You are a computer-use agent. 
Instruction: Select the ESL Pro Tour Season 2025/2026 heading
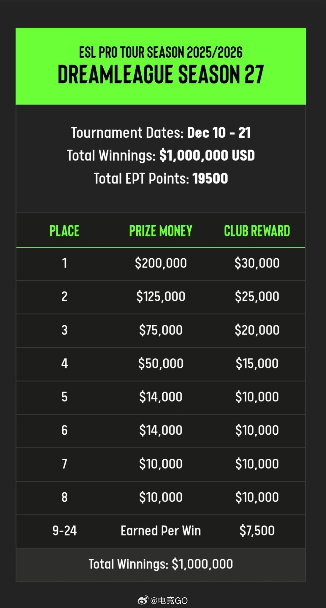coord(161,52)
